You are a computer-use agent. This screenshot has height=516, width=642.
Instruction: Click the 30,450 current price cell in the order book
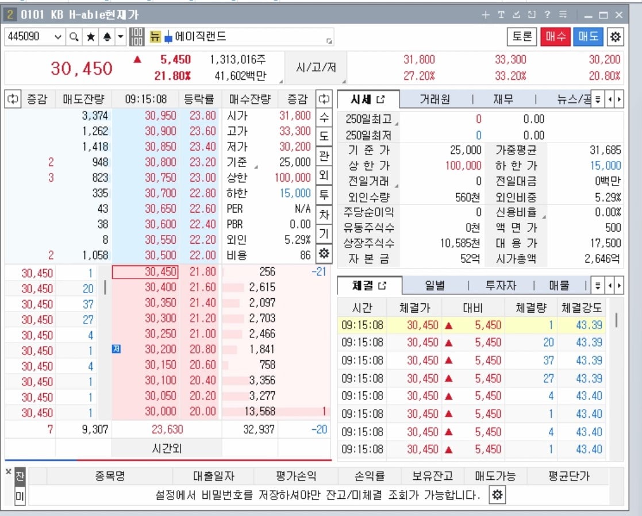(145, 272)
